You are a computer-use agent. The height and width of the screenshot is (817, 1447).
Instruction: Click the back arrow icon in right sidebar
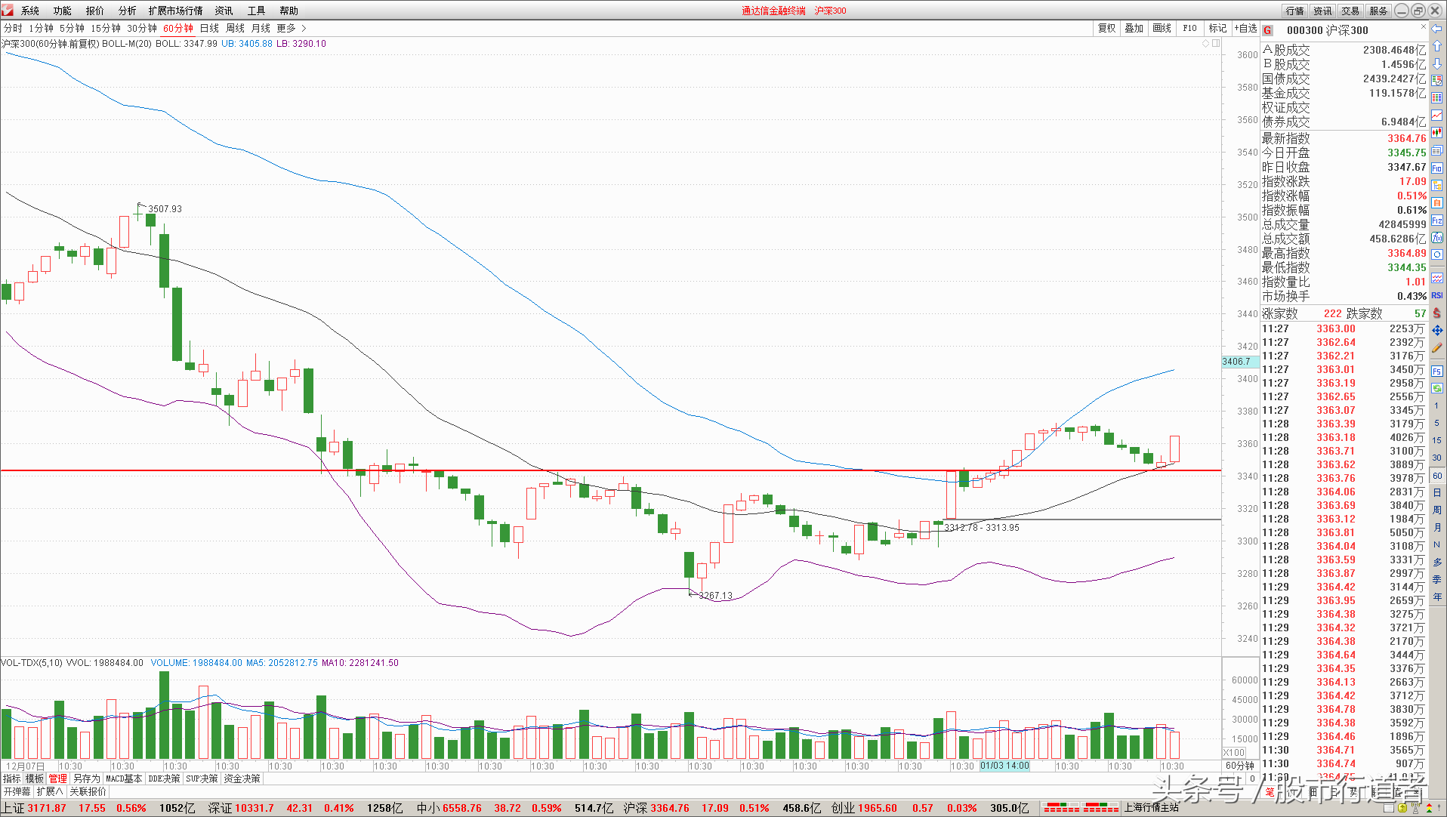coord(1437,29)
